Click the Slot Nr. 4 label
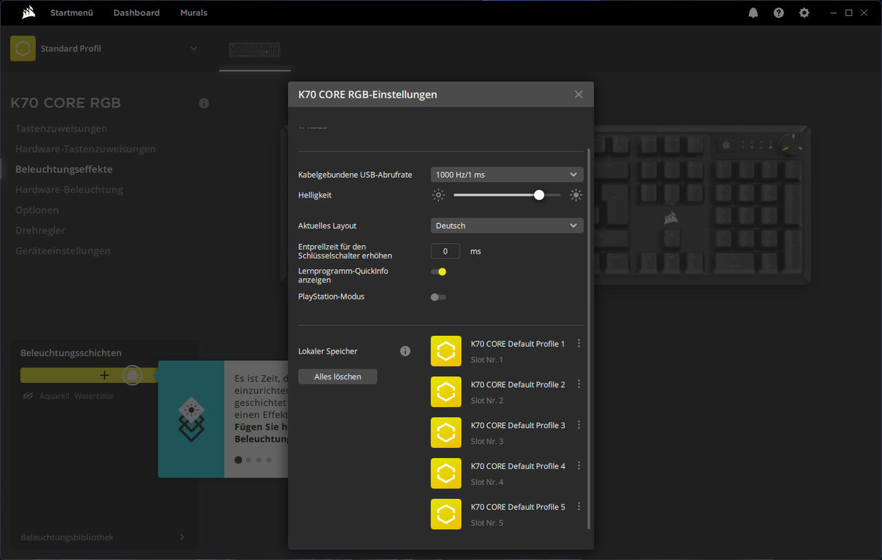882x560 pixels. tap(487, 481)
